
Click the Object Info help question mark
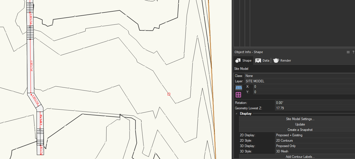[353, 52]
